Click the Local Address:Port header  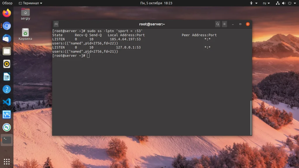click(126, 35)
